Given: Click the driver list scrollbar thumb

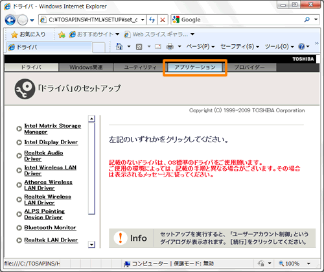Looking at the screenshot, I should pyautogui.click(x=91, y=168).
